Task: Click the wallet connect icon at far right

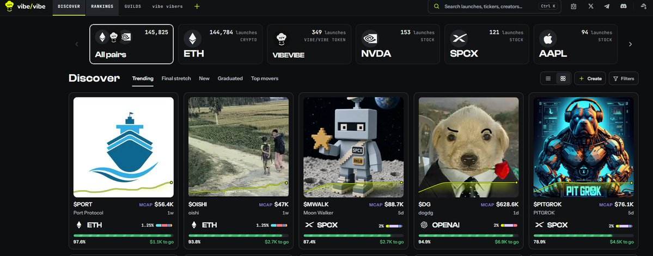Action: (x=643, y=6)
